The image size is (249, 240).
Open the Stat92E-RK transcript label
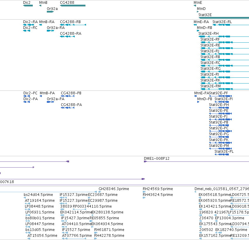(x=210, y=81)
